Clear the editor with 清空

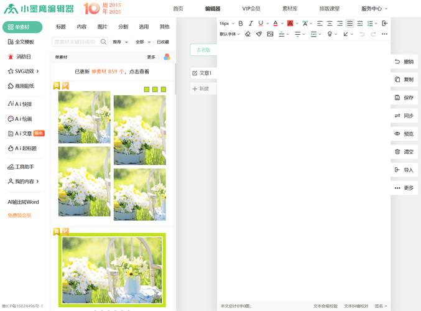[404, 152]
